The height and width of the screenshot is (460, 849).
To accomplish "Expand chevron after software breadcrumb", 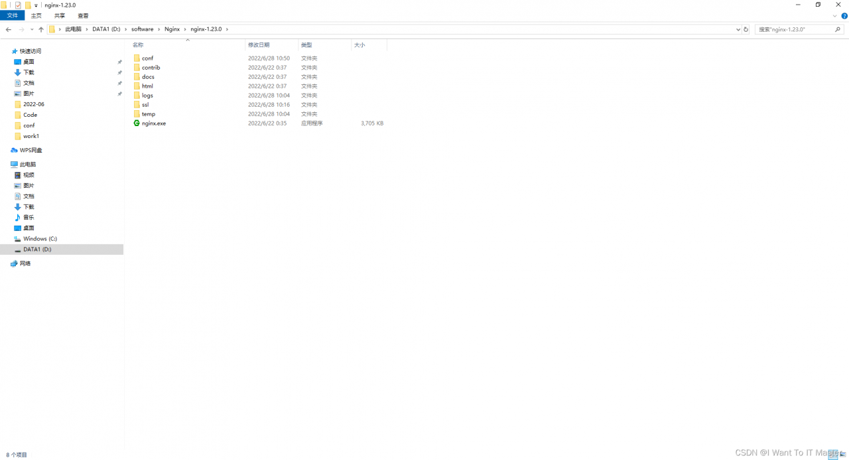I will (159, 29).
